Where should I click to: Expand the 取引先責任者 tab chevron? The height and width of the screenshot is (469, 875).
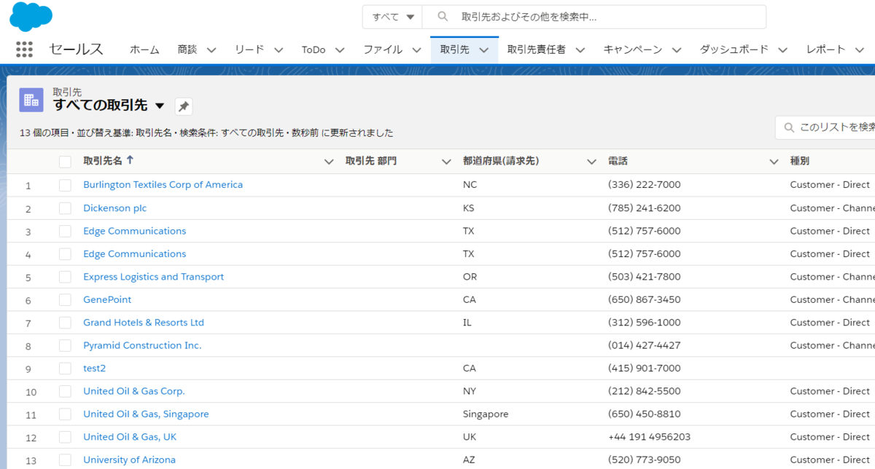click(x=580, y=50)
